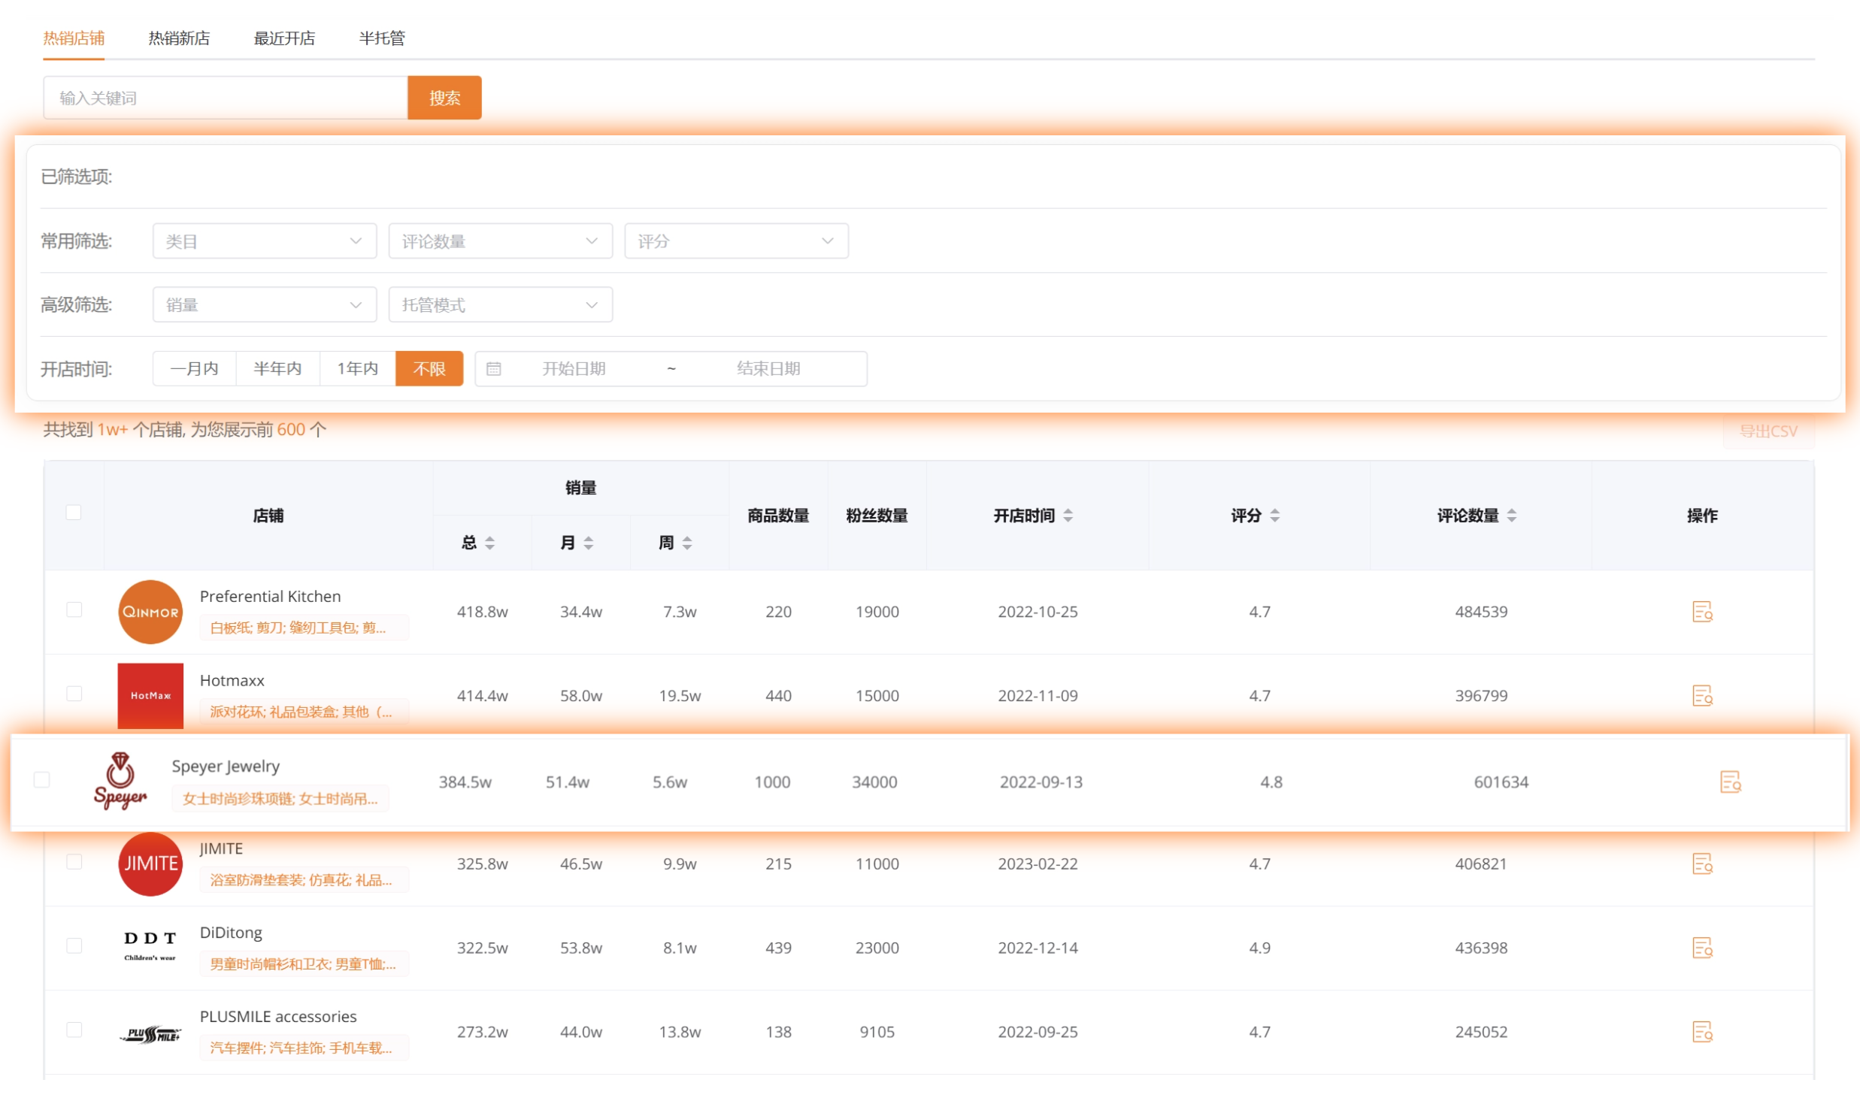Click the QINMOR store logo
Viewport: 1860px width, 1095px height.
point(150,612)
